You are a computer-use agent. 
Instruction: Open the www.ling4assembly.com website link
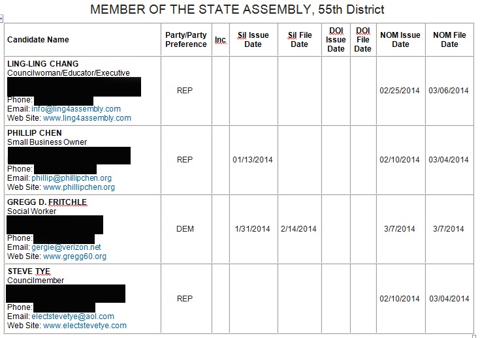[87, 118]
